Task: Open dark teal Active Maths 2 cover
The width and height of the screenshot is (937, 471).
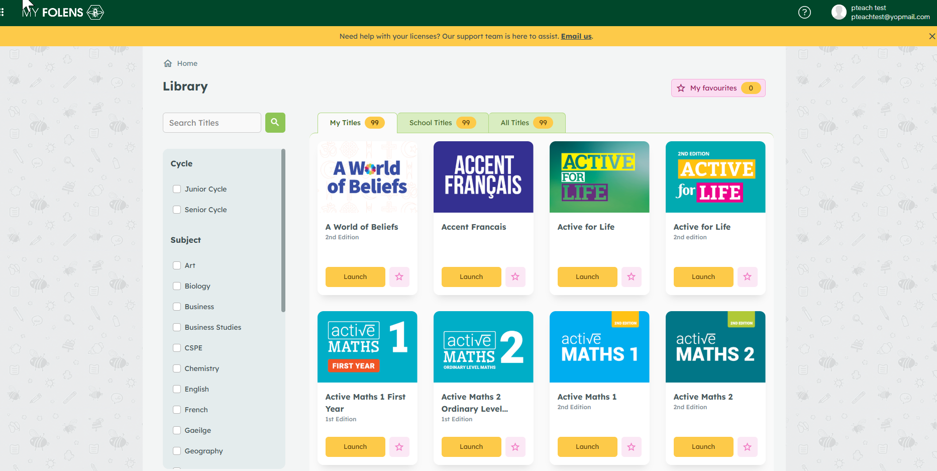Action: point(715,347)
